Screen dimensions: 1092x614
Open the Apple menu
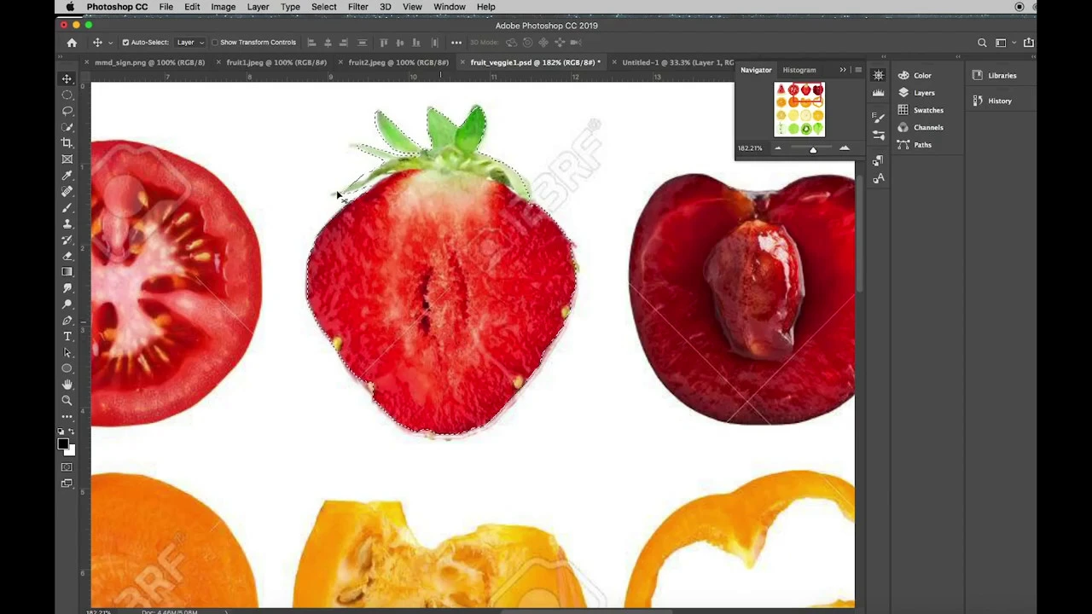pyautogui.click(x=70, y=7)
